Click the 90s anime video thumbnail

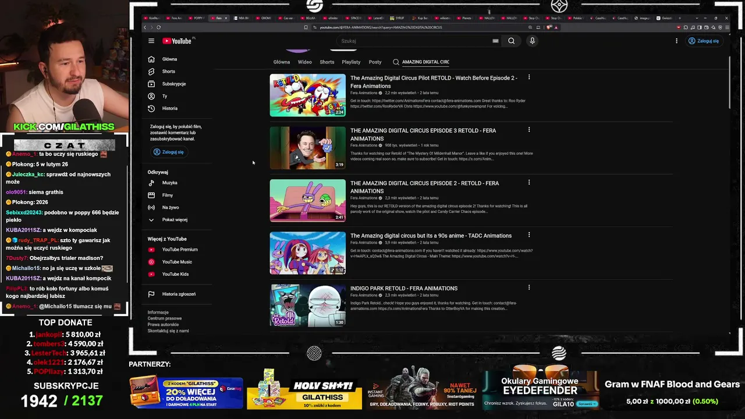(307, 253)
